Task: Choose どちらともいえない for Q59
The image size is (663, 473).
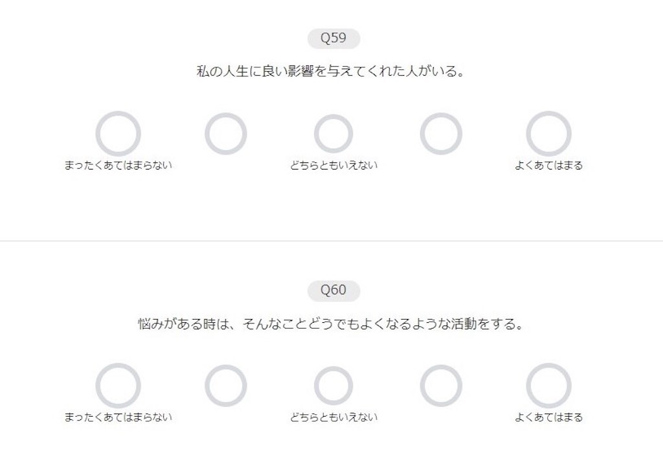Action: click(x=334, y=133)
